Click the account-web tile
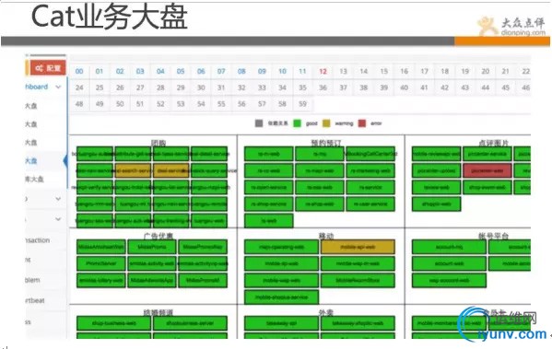 point(449,263)
